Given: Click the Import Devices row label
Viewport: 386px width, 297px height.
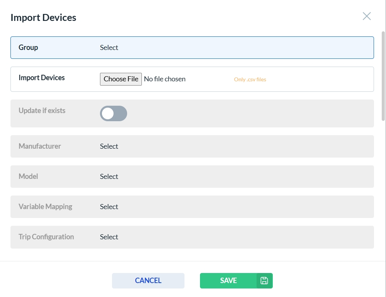Looking at the screenshot, I should click(41, 78).
